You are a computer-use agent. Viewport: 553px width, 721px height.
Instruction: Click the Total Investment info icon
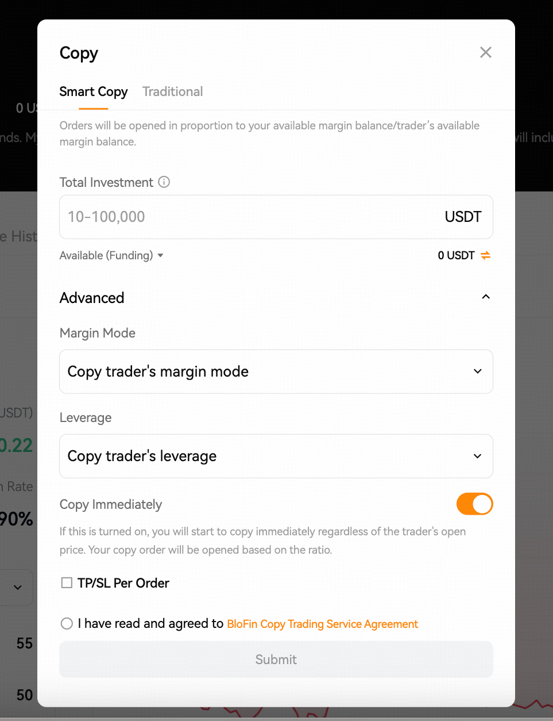coord(164,182)
